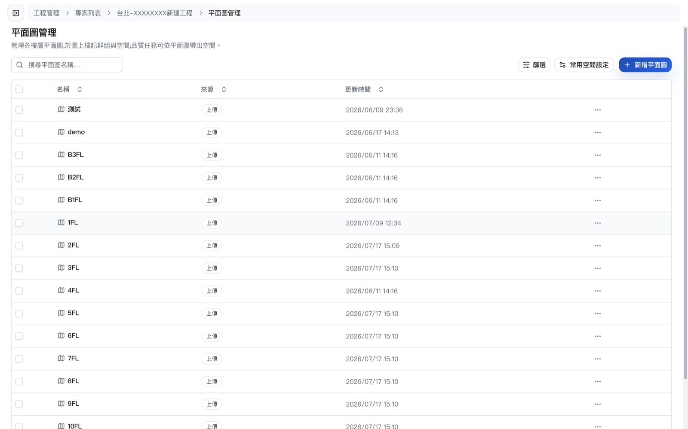
Task: Open the 3FL floor plan name
Action: (73, 268)
